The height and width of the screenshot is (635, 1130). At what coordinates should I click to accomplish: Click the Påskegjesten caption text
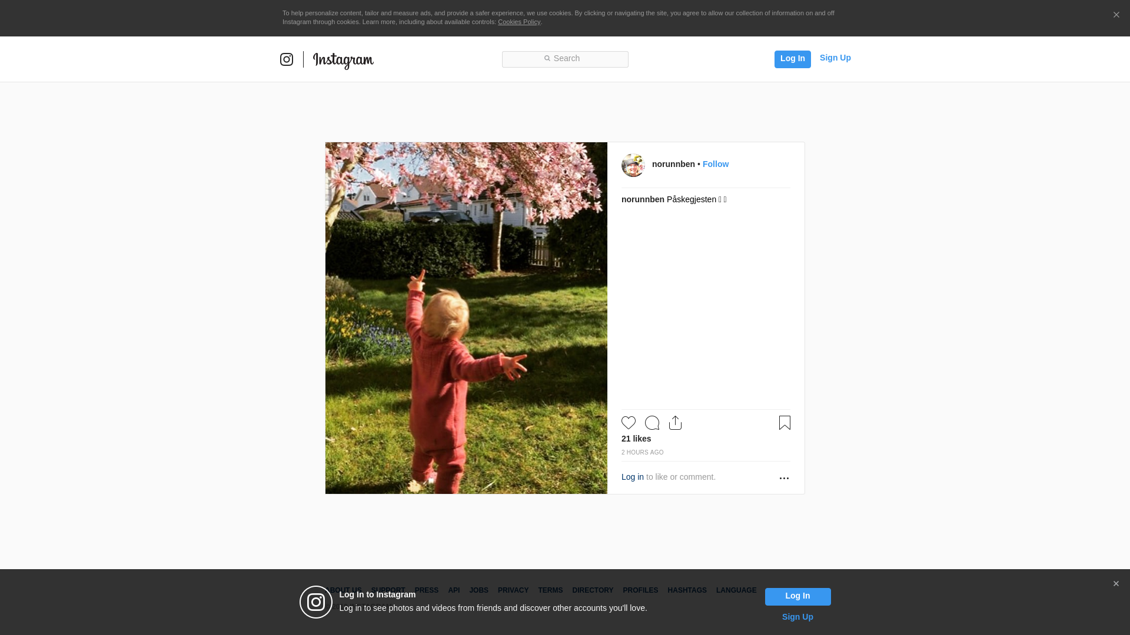pyautogui.click(x=697, y=199)
